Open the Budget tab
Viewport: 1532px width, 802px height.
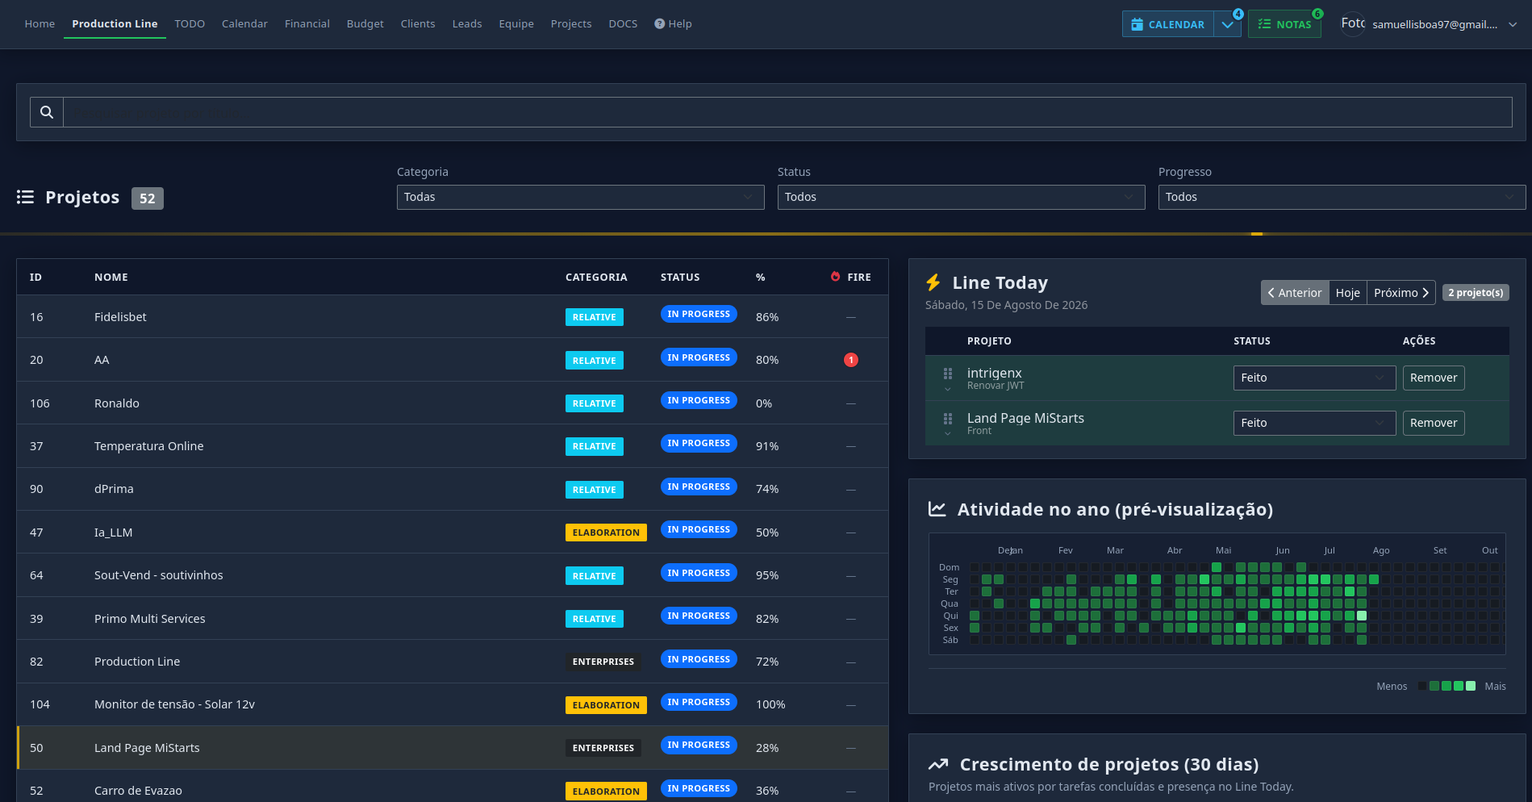(x=365, y=24)
